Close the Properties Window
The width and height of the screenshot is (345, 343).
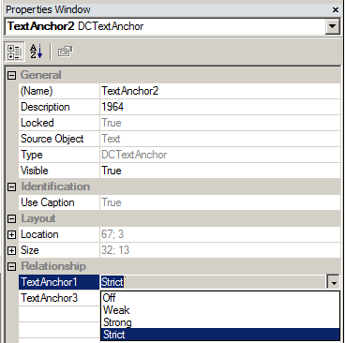(x=336, y=10)
